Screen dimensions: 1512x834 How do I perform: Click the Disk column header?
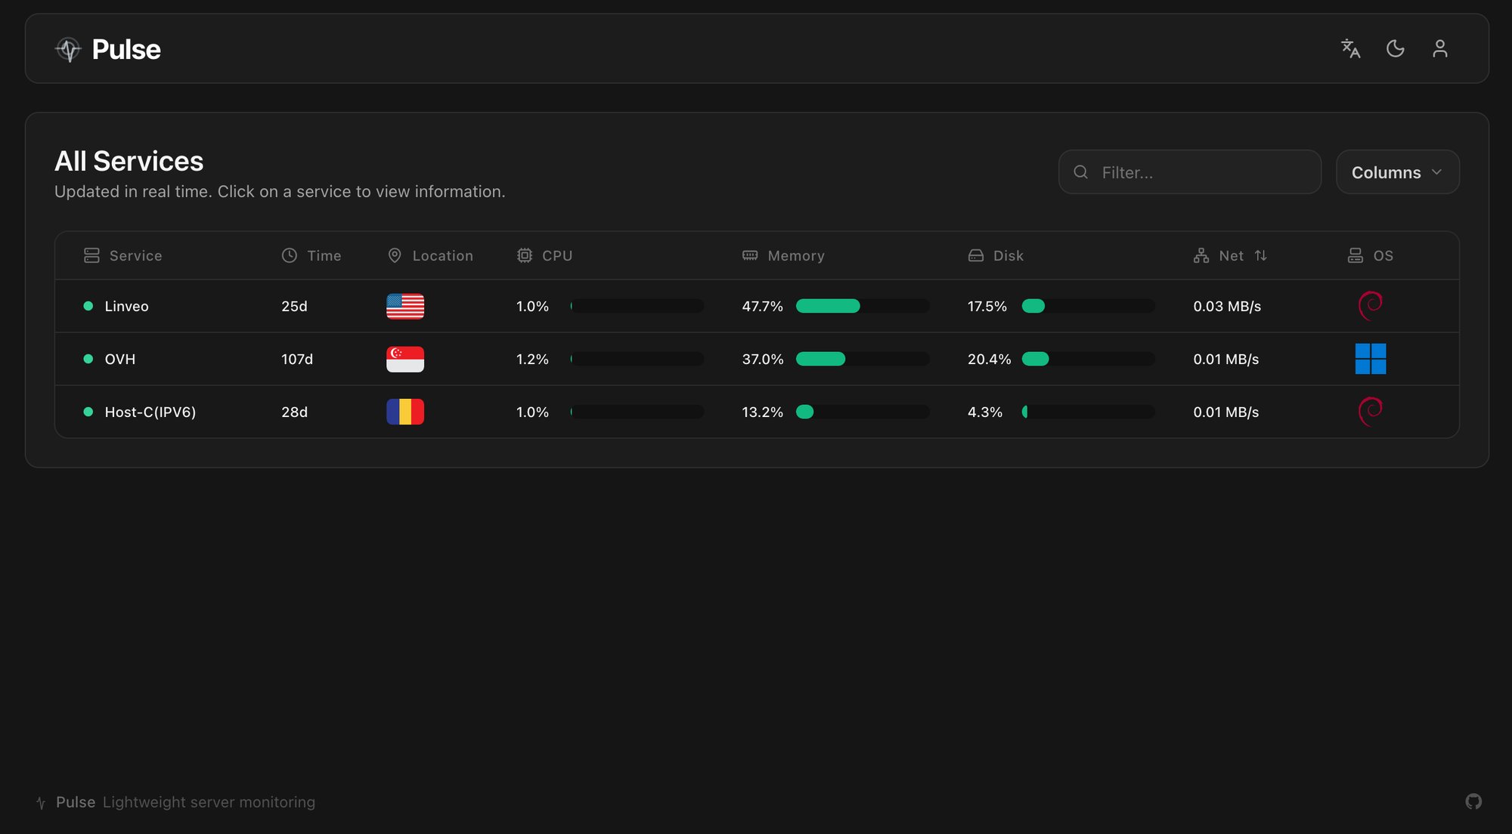tap(1008, 255)
